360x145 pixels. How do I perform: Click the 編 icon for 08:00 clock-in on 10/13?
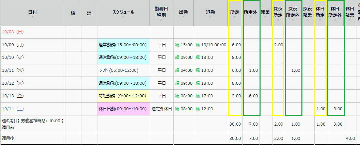click(177, 96)
